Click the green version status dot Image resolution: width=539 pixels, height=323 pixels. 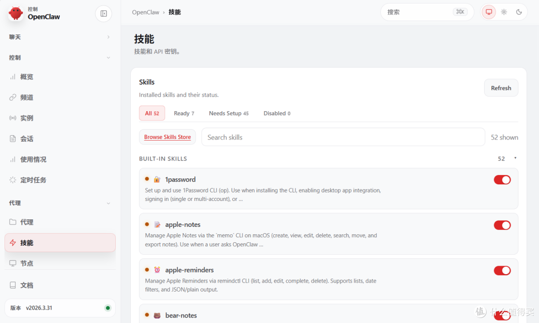click(x=108, y=308)
